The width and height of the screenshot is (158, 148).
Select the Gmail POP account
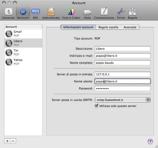tap(23, 34)
